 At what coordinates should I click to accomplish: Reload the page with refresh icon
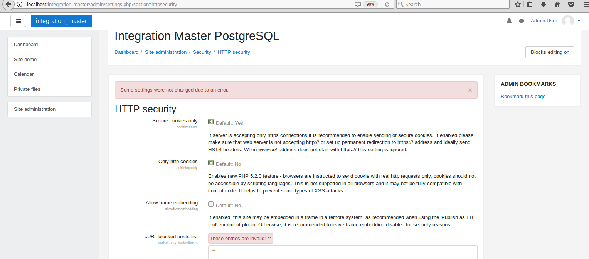[387, 4]
